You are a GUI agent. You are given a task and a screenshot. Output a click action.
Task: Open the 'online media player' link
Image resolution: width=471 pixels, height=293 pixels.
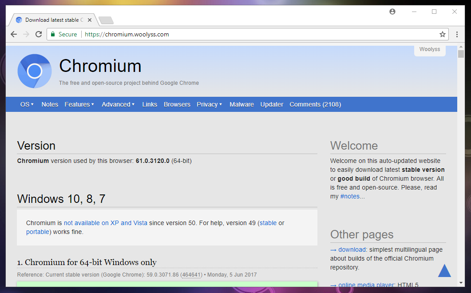(x=366, y=285)
